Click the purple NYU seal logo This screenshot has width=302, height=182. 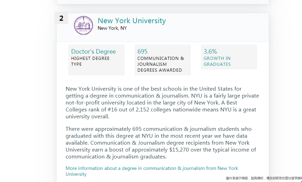(84, 25)
